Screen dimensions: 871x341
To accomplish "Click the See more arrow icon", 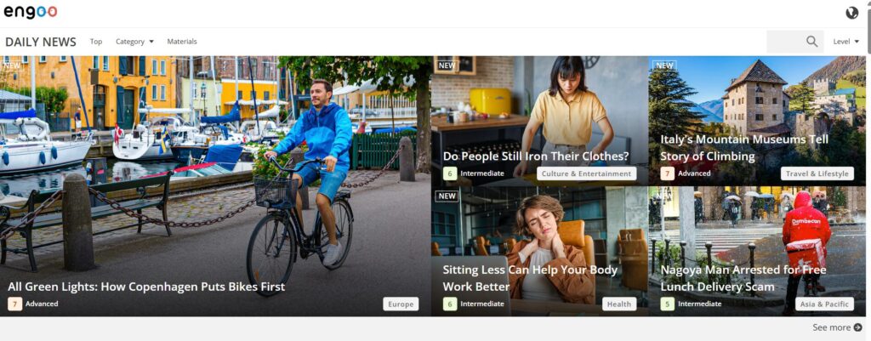I will [x=858, y=327].
